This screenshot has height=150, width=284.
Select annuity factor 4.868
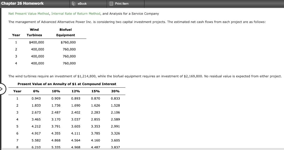point(56,140)
